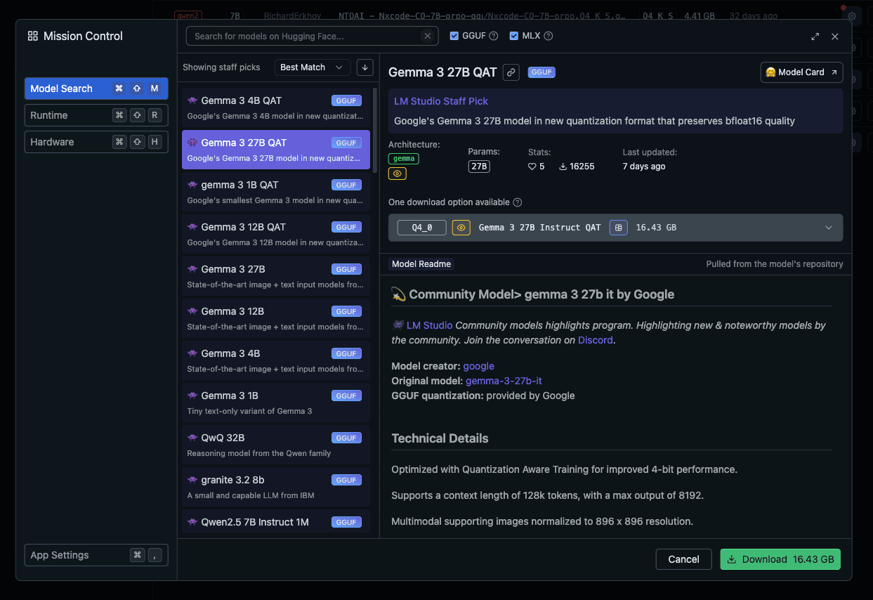
Task: Open the help icon beside GGUF
Action: pyautogui.click(x=494, y=36)
